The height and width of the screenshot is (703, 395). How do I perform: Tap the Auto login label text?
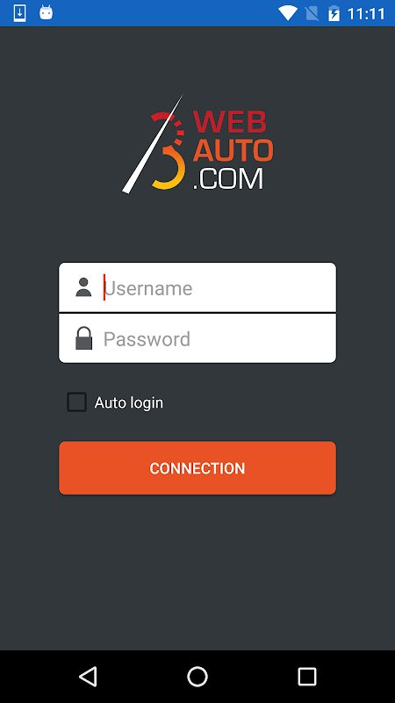(128, 402)
